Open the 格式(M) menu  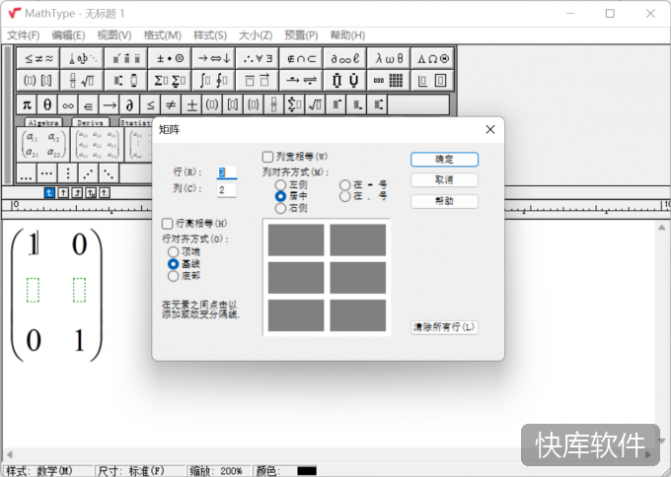click(x=163, y=35)
